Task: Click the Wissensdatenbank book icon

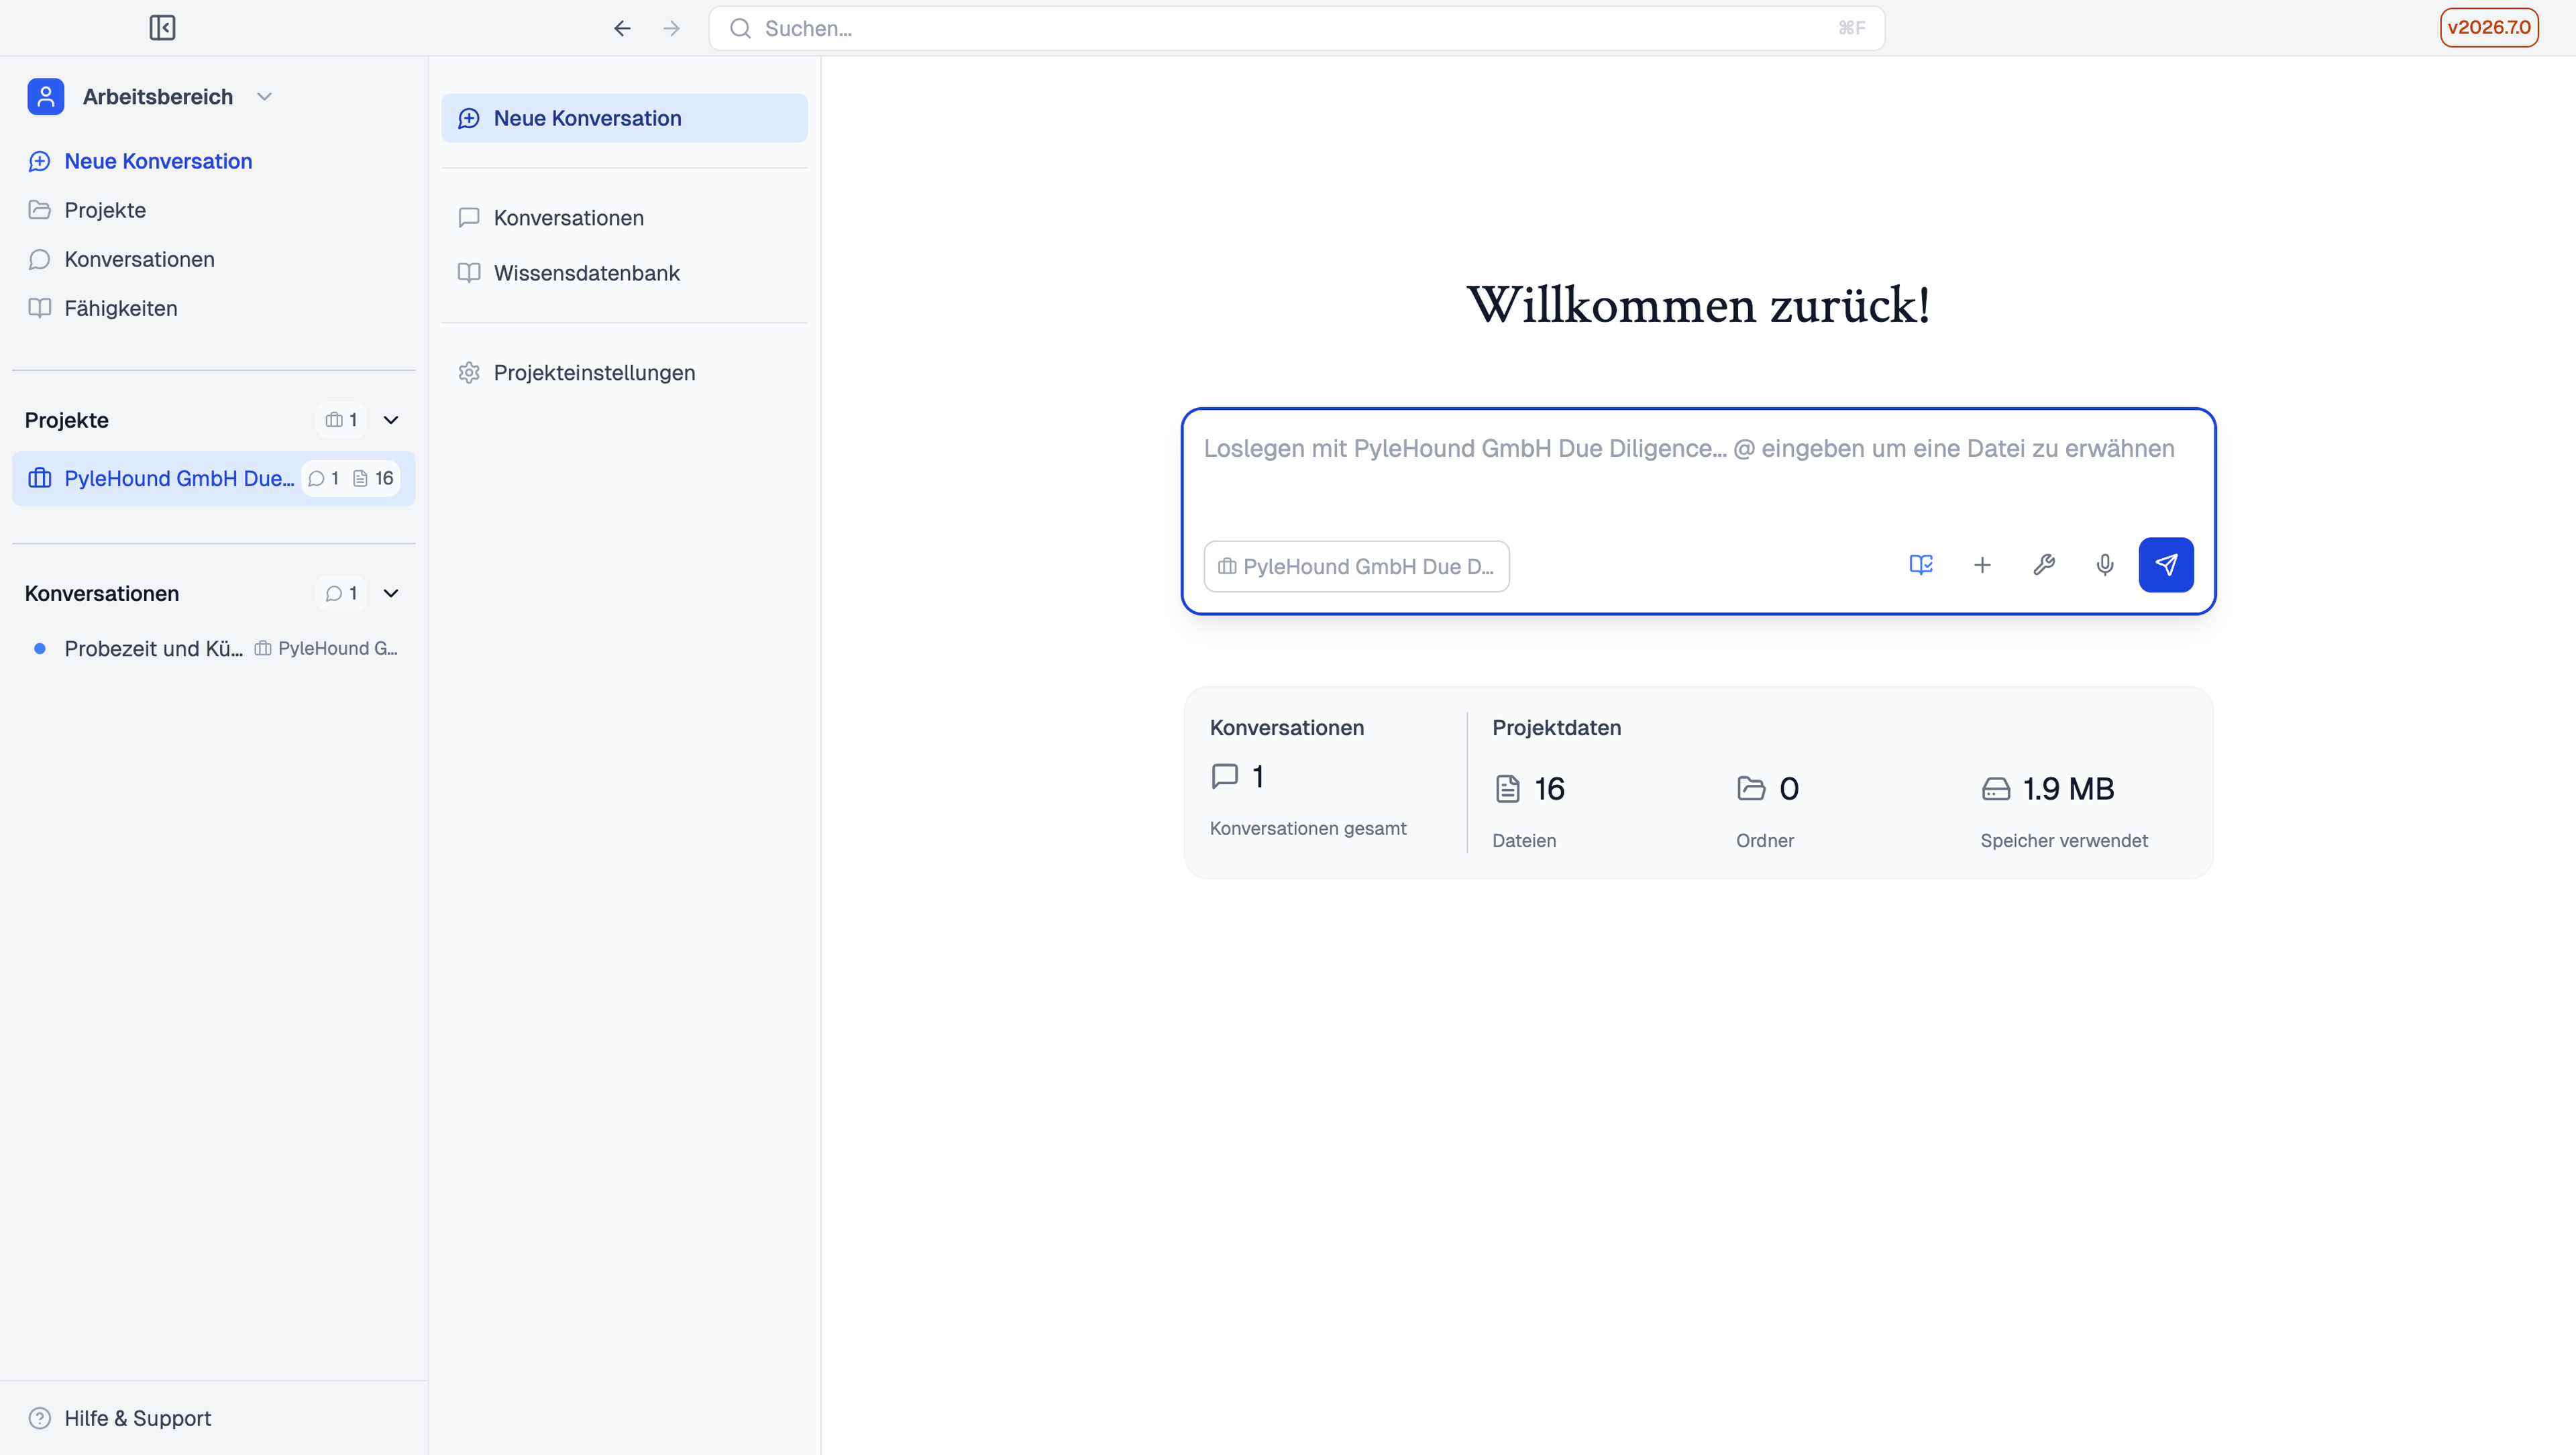Action: [469, 273]
